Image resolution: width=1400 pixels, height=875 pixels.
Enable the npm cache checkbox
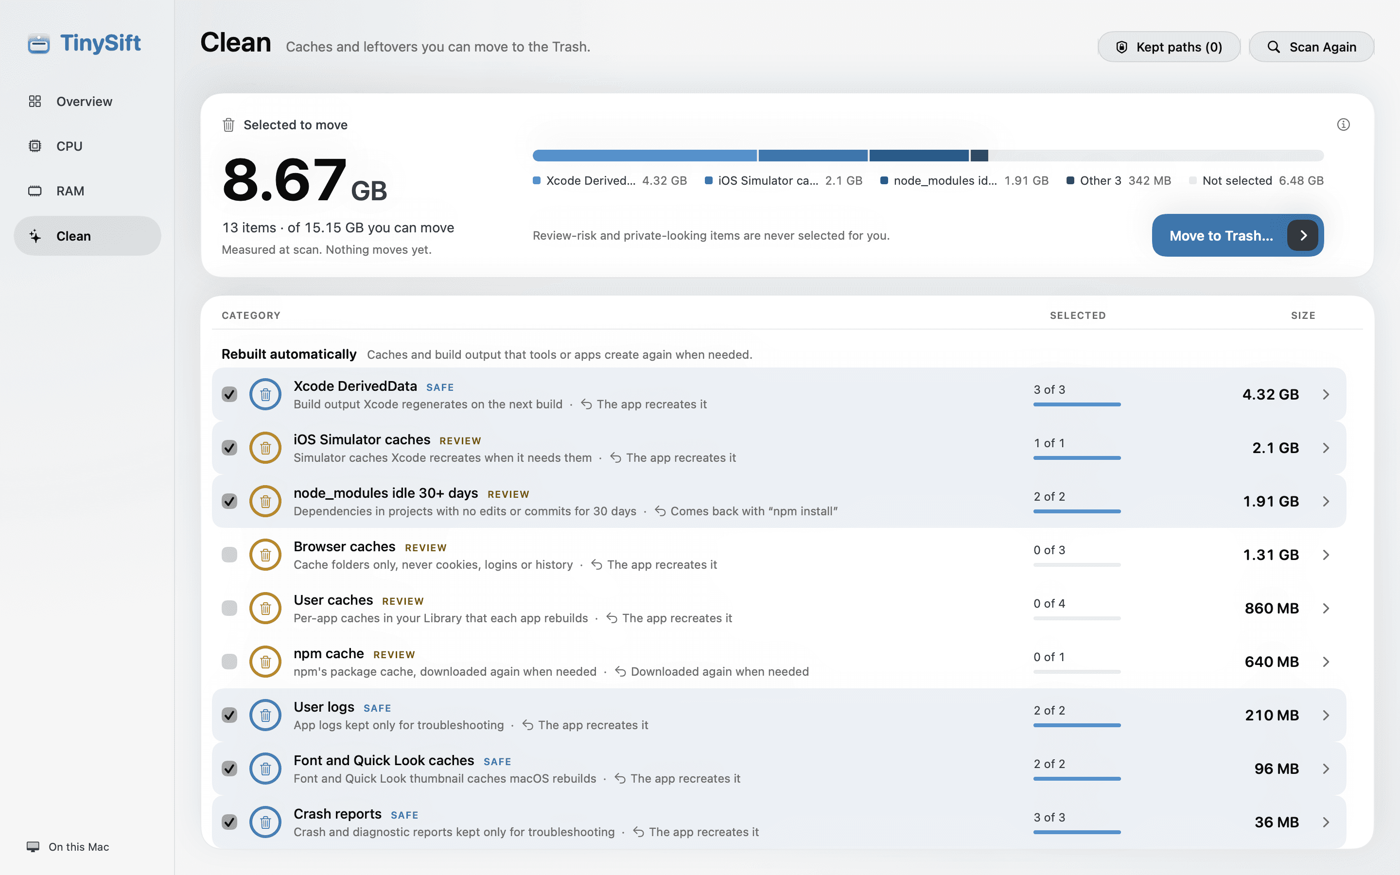[229, 662]
